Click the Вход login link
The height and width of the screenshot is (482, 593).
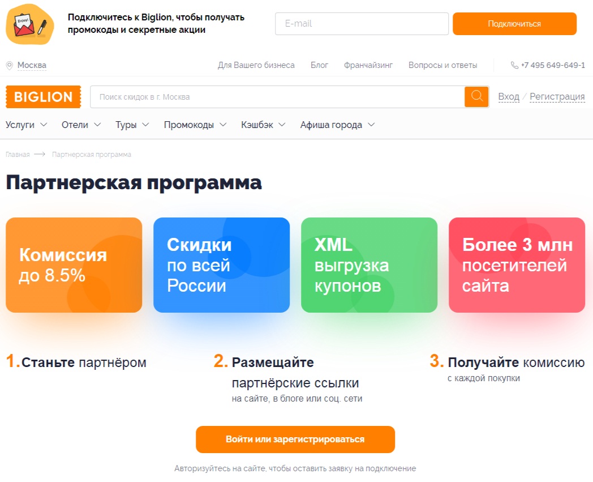coord(509,97)
